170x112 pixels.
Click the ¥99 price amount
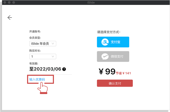click(107, 71)
